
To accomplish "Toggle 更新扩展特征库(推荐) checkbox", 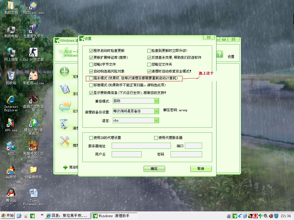I will [x=91, y=58].
